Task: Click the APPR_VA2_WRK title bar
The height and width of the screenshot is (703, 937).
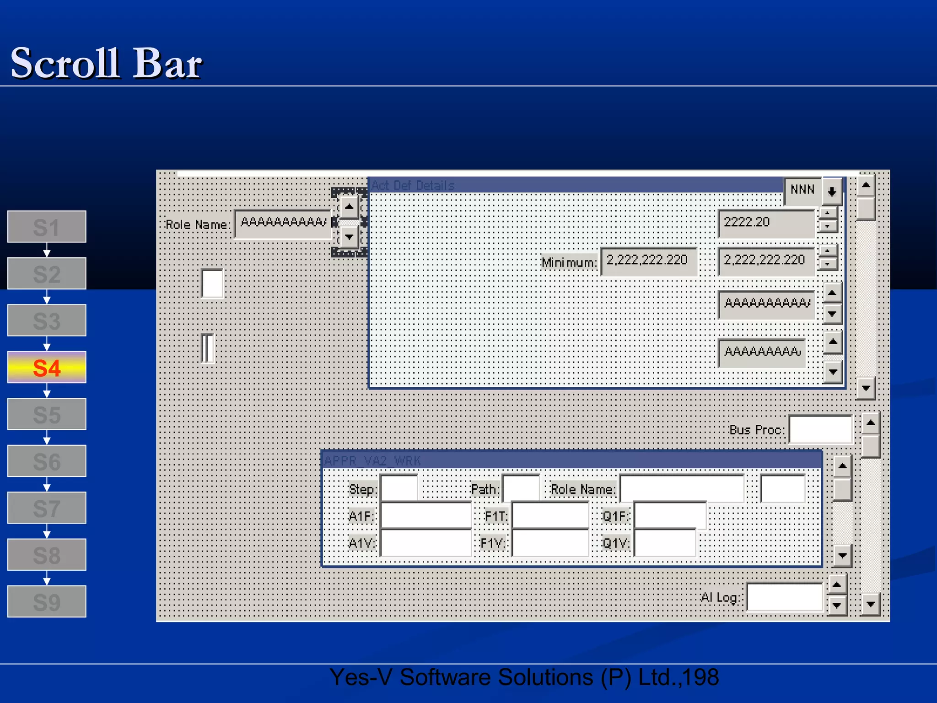Action: click(572, 460)
